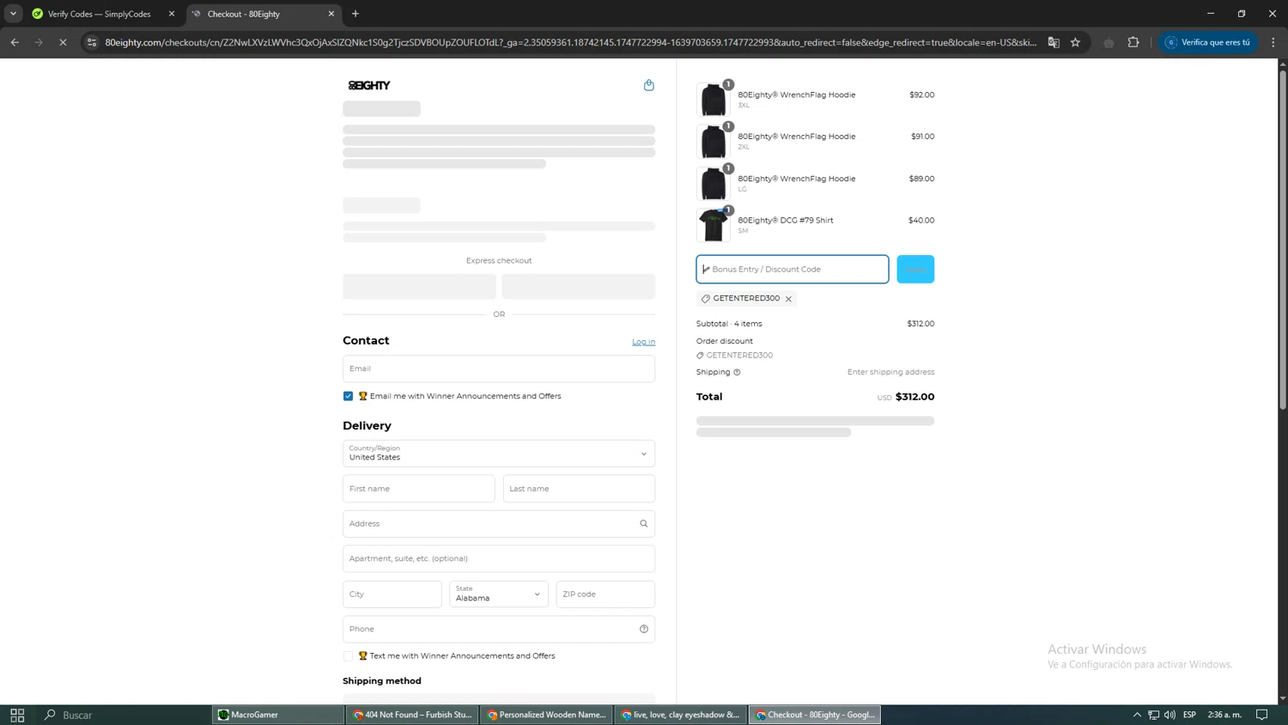Expand the Country/Region dropdown
The width and height of the screenshot is (1288, 725).
pyautogui.click(x=498, y=454)
